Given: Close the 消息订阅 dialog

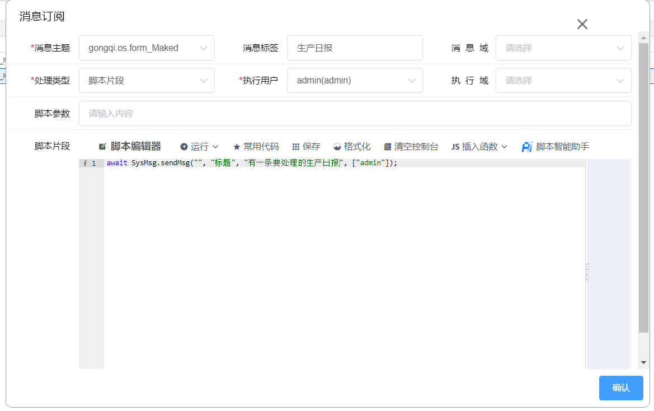Looking at the screenshot, I should (582, 24).
